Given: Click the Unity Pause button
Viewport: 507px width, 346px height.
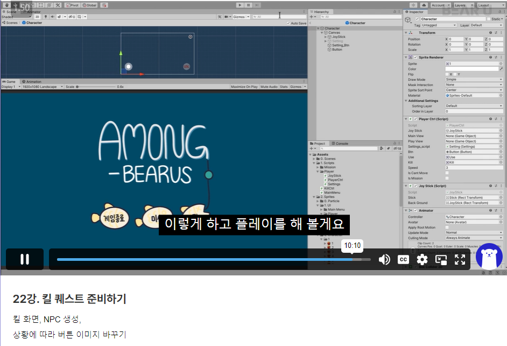Looking at the screenshot, I should [248, 5].
